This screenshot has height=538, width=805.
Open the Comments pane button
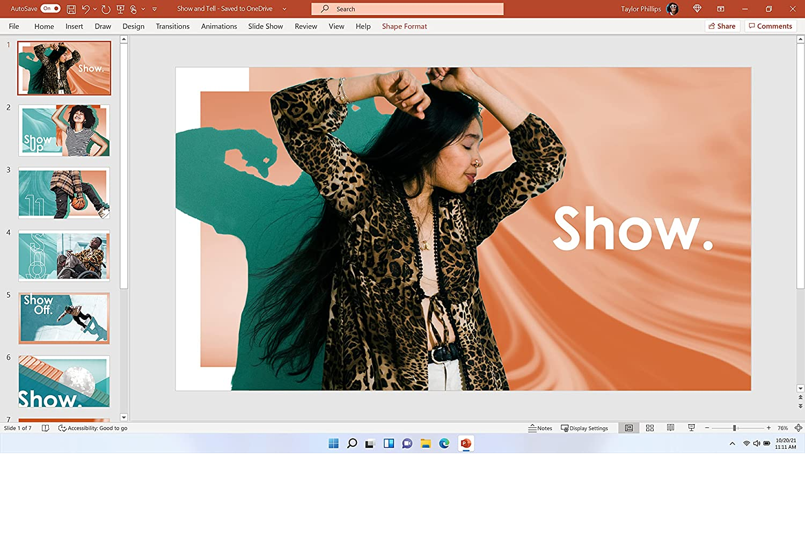pyautogui.click(x=770, y=26)
